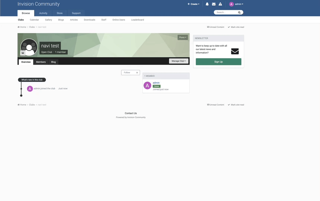The image size is (320, 201).
Task: Click the newsletter envelope icon
Action: [x=235, y=51]
